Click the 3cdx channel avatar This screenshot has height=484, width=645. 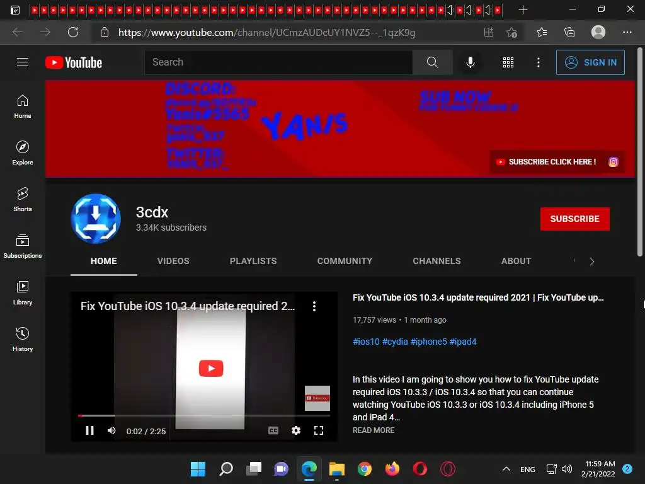pyautogui.click(x=96, y=219)
